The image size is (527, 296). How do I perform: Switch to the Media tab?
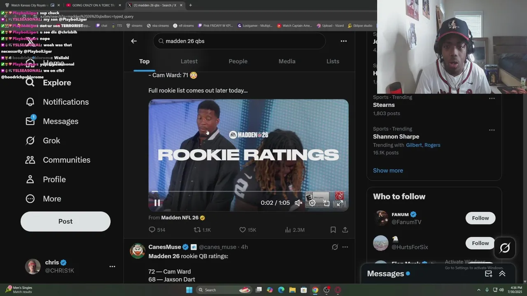pos(287,61)
